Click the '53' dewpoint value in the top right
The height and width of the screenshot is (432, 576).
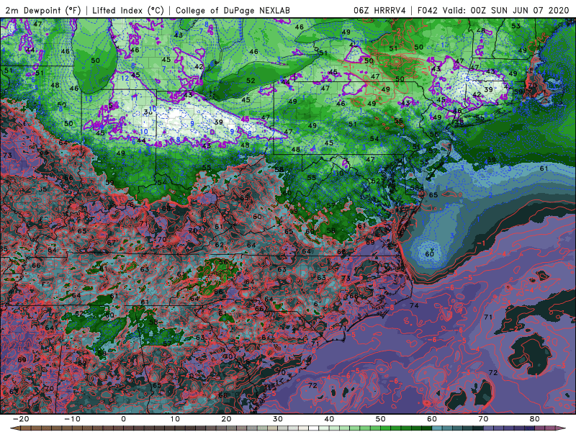(x=516, y=26)
